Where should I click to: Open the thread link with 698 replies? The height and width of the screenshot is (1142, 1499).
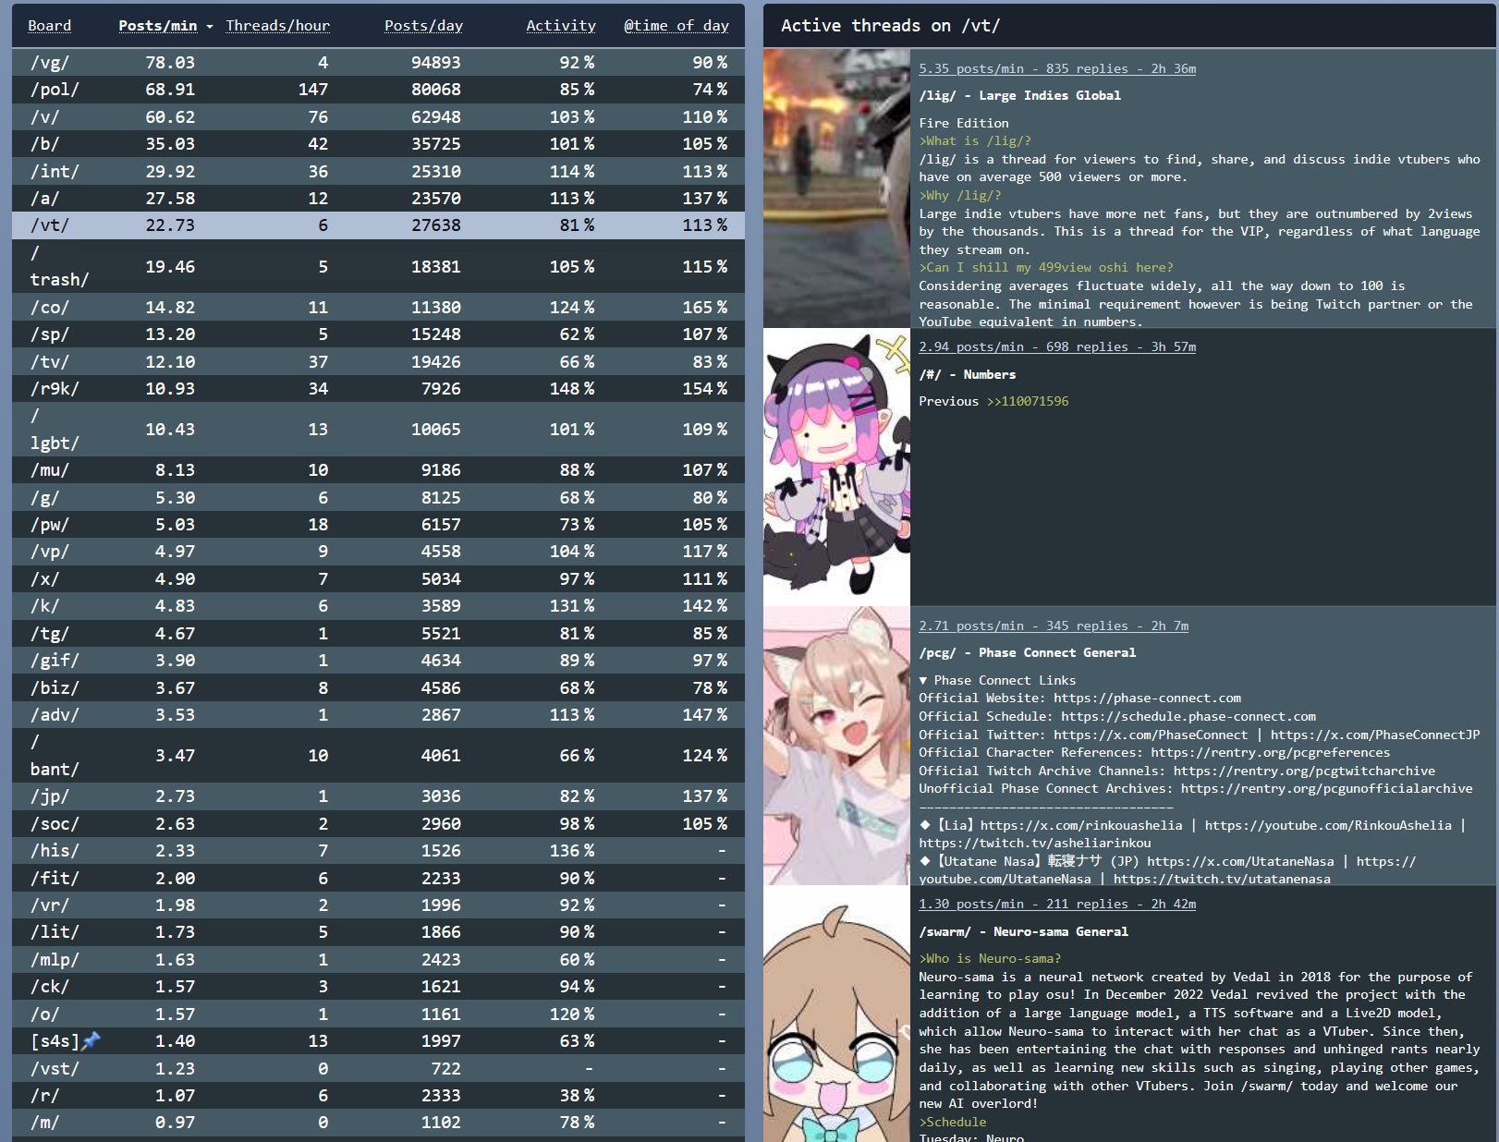pos(1057,346)
